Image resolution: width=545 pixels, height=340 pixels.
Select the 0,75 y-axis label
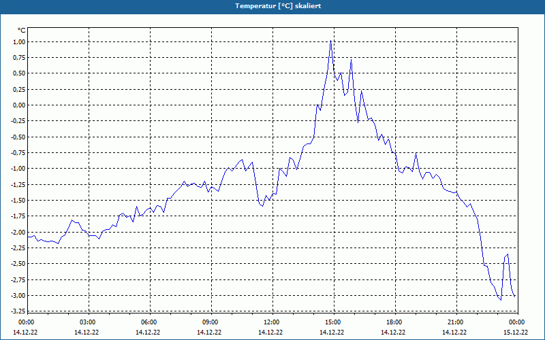[20, 58]
